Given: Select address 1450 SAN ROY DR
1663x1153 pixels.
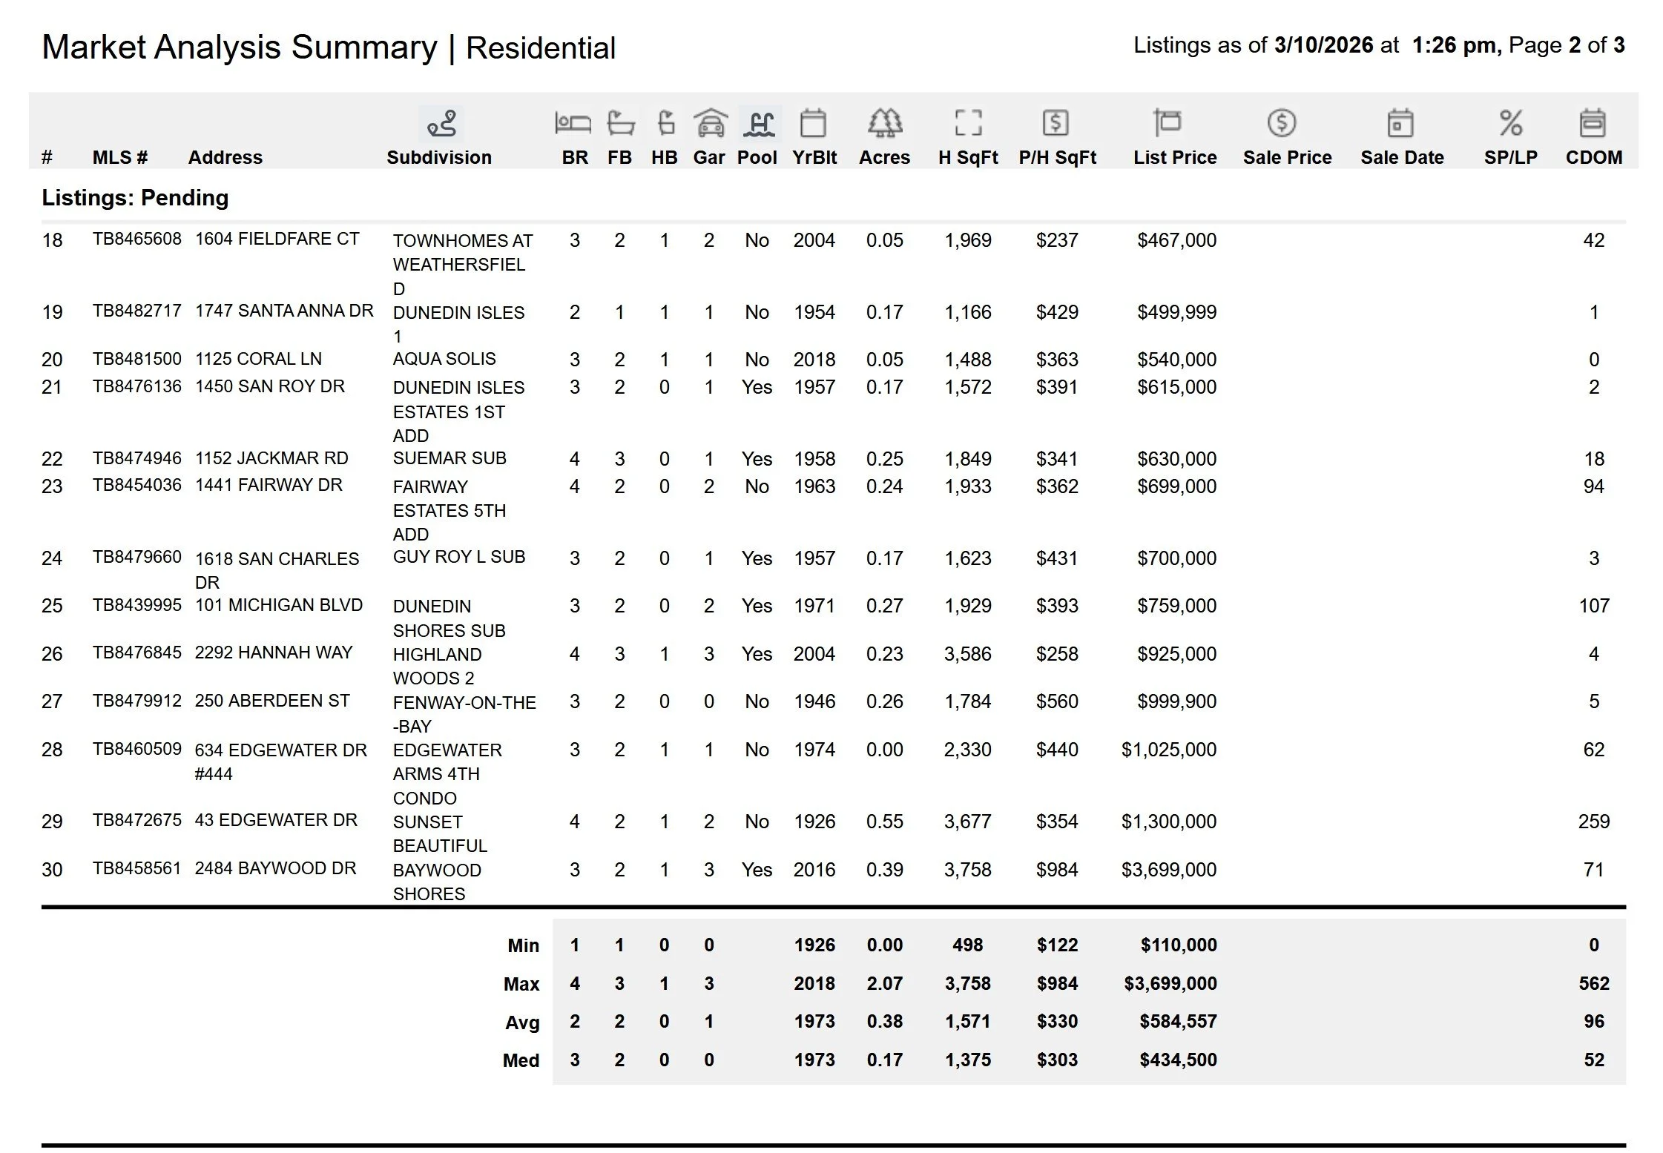Looking at the screenshot, I should pyautogui.click(x=270, y=386).
